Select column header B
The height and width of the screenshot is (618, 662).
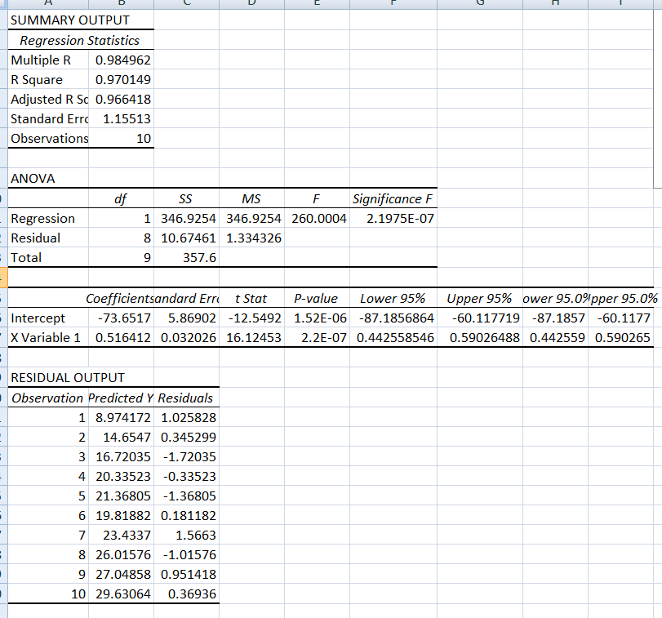121,4
